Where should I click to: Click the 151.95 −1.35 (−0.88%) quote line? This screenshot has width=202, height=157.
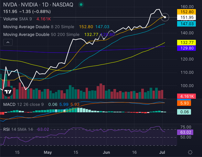click(27, 12)
